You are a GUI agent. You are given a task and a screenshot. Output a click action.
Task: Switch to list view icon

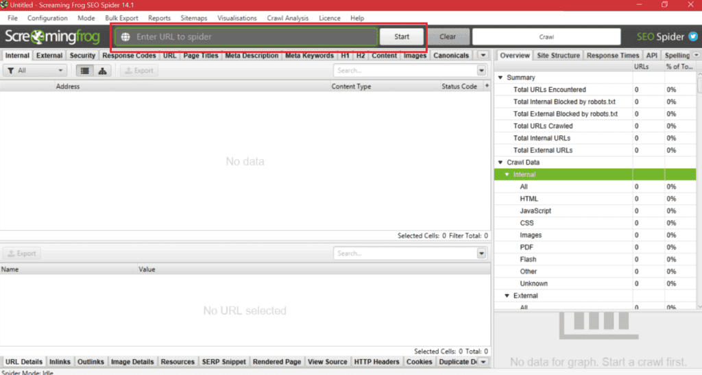coord(84,71)
